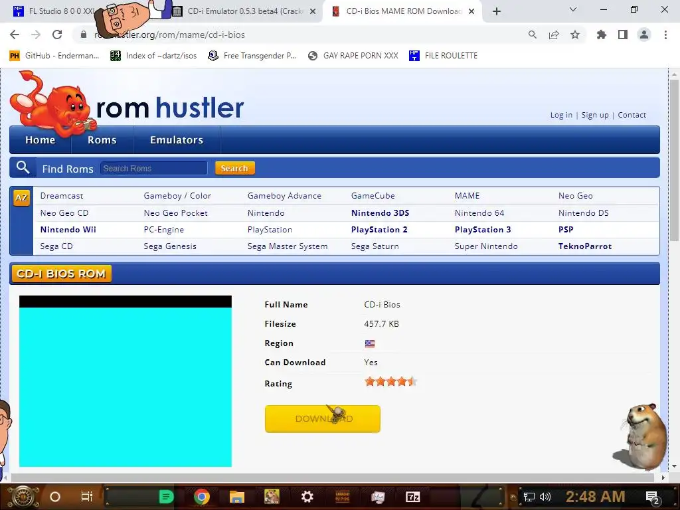Click the Rom Hustler devil logo
The width and height of the screenshot is (680, 510).
53,104
